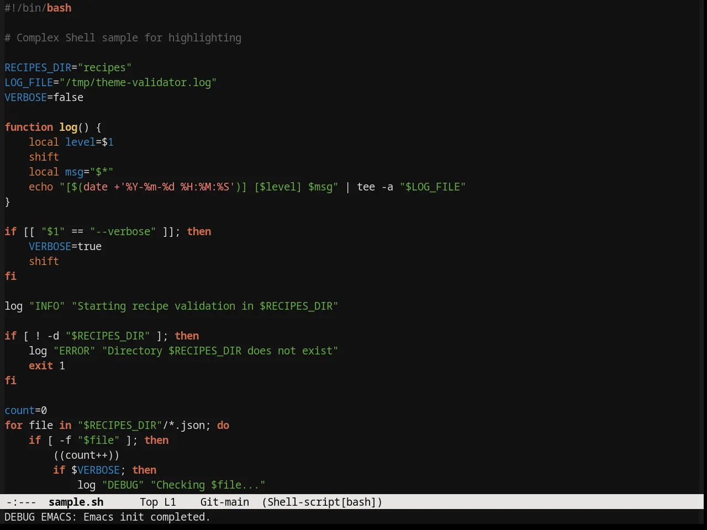Click the [bash] shell type in mode line

(358, 502)
